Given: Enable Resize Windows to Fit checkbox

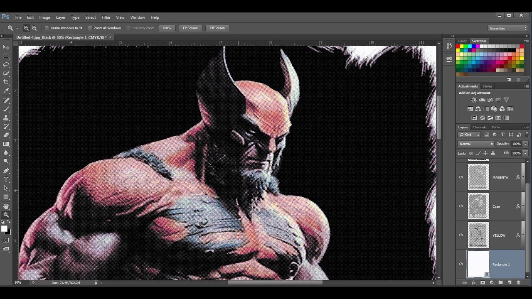Looking at the screenshot, I should [47, 28].
